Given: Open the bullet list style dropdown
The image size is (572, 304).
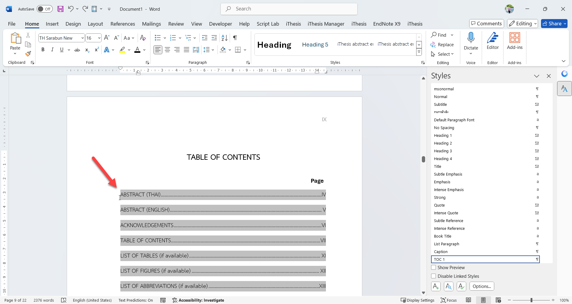Looking at the screenshot, I should click(165, 38).
